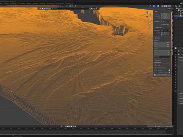Collapse the View Lock subpanel
The width and height of the screenshot is (183, 137).
[158, 28]
